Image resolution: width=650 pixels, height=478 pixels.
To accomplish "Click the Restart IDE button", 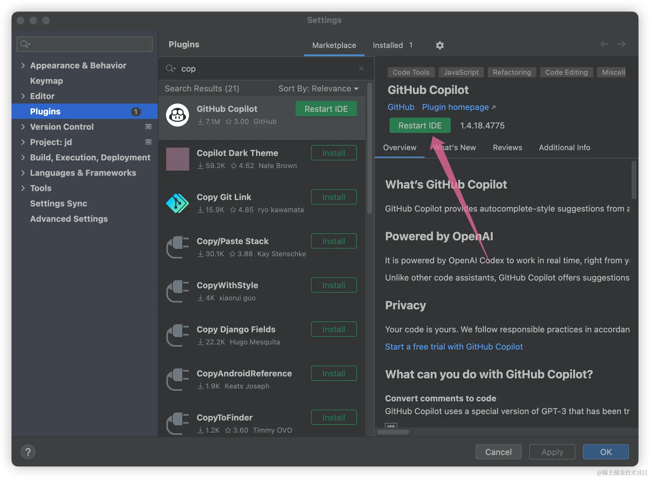I will tap(420, 125).
